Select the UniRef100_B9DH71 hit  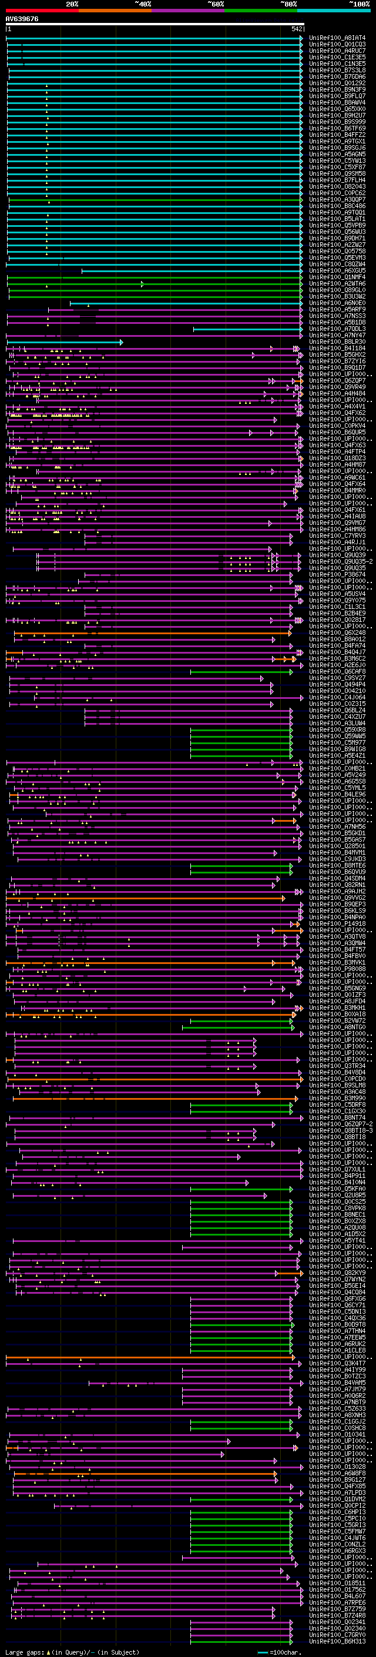tap(337, 239)
